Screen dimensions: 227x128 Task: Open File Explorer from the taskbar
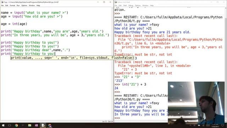click(x=30, y=126)
